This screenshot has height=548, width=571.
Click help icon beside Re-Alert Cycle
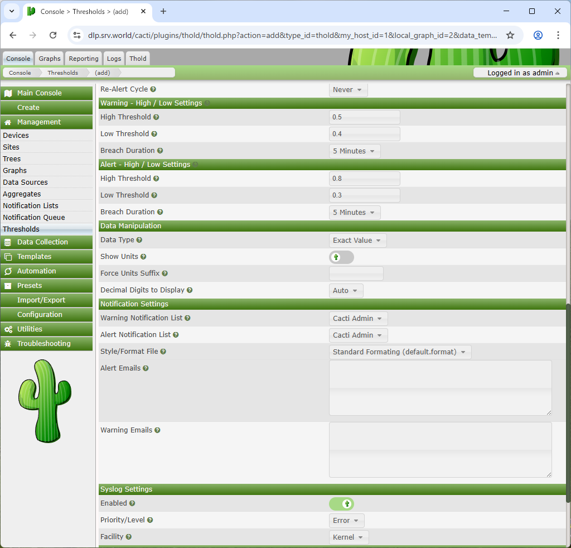[x=153, y=89]
